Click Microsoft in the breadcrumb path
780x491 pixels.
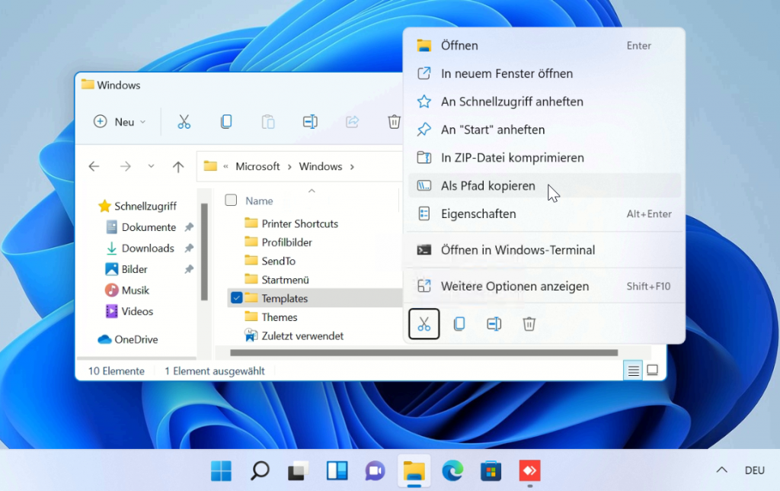pyautogui.click(x=257, y=166)
